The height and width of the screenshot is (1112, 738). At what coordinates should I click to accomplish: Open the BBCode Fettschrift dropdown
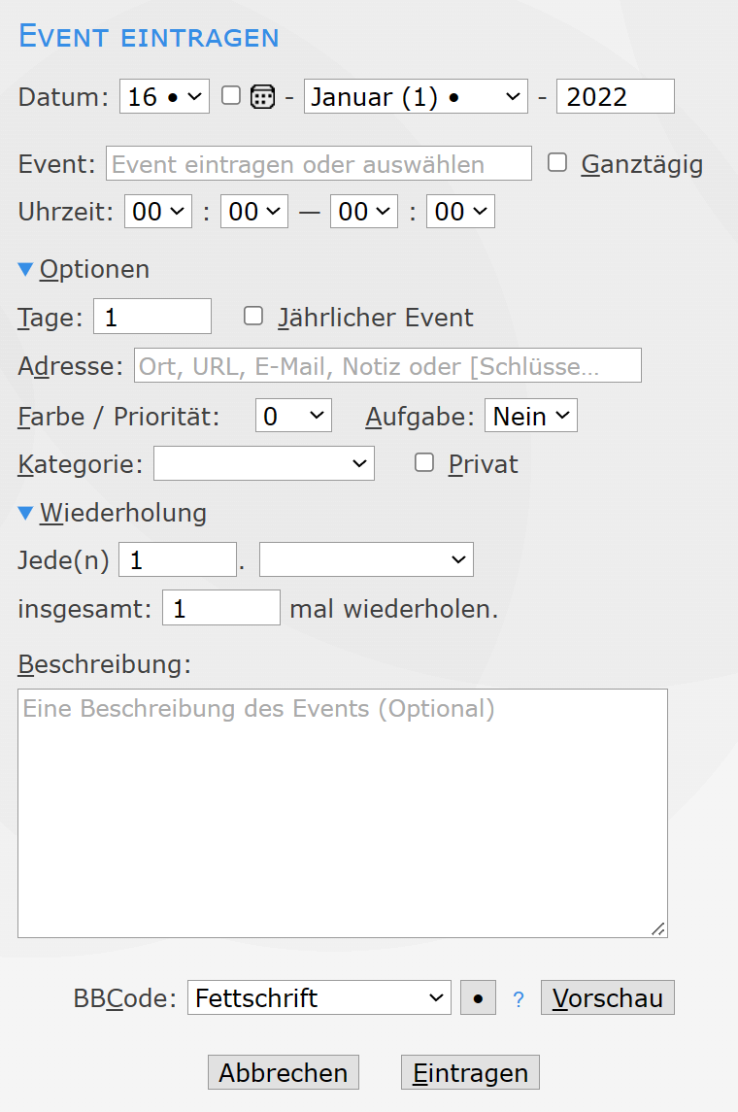tap(319, 997)
